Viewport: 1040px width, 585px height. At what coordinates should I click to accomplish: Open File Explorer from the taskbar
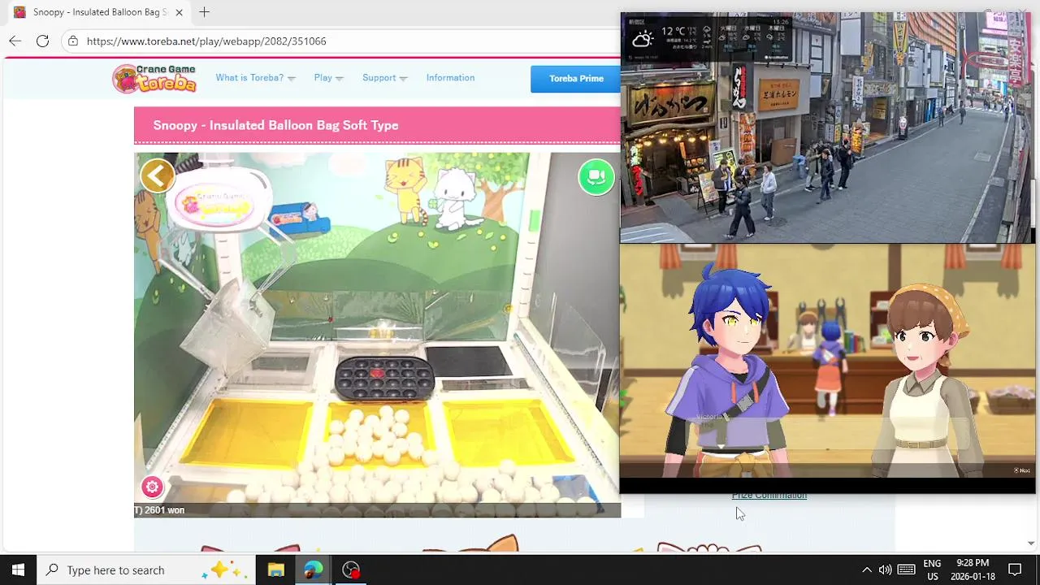276,570
